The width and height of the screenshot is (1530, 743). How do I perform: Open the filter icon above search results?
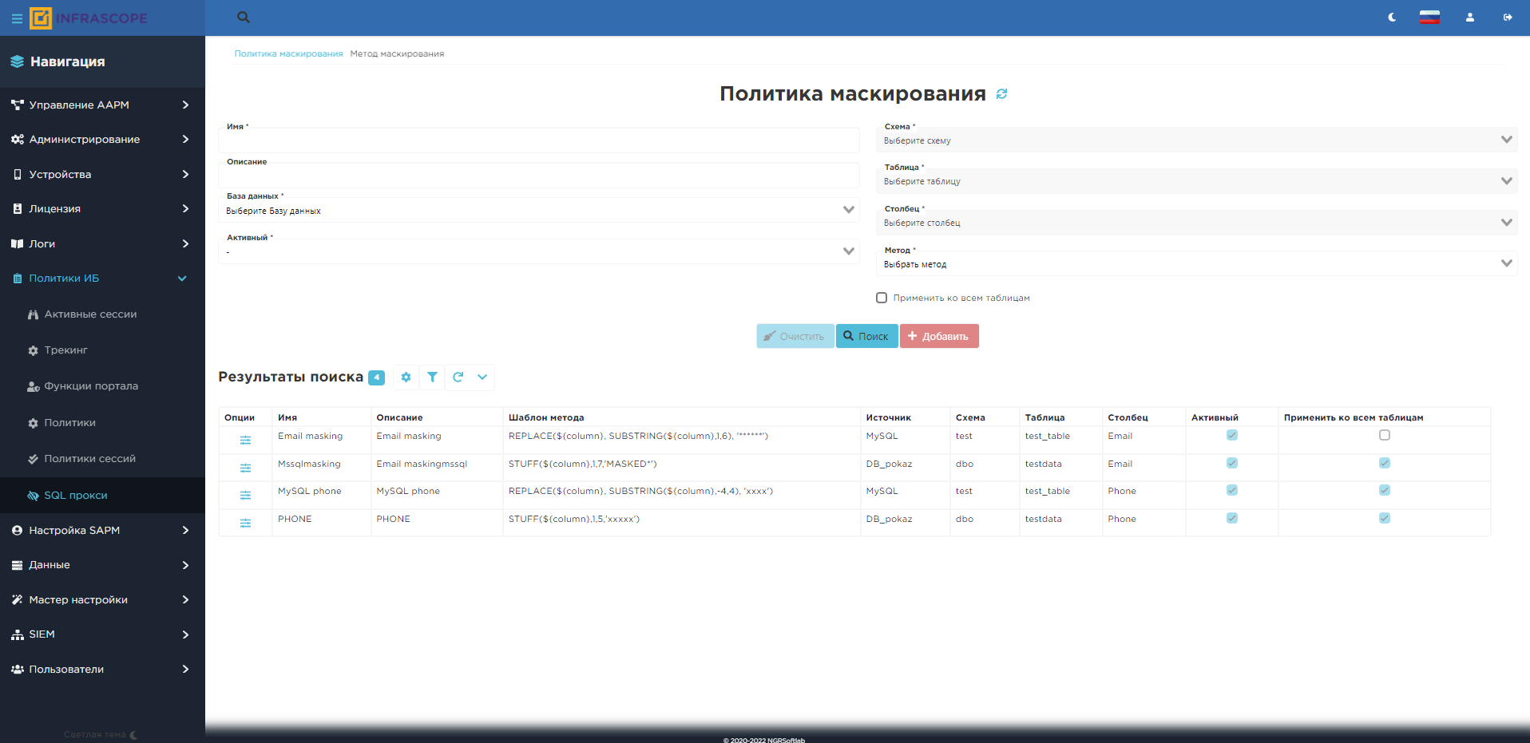pos(432,377)
